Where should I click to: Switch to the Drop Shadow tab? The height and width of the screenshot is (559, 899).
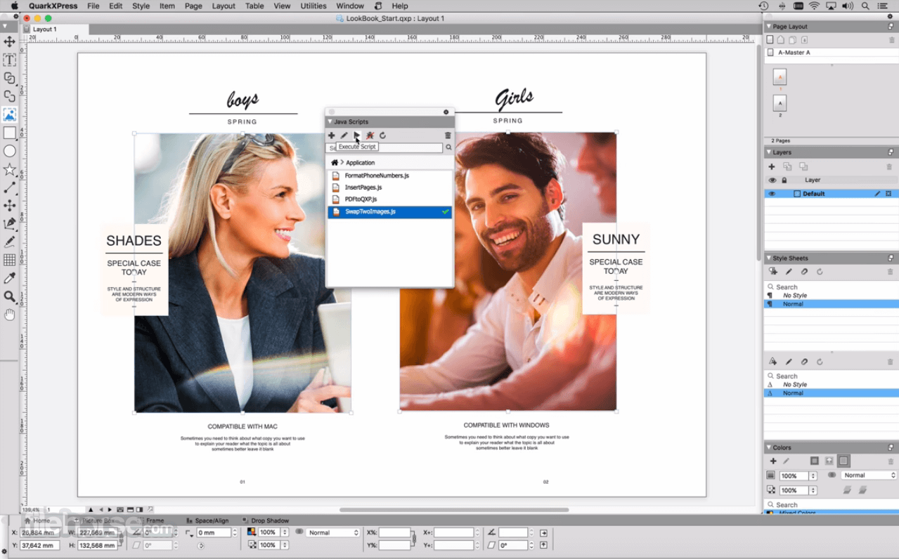pyautogui.click(x=266, y=520)
